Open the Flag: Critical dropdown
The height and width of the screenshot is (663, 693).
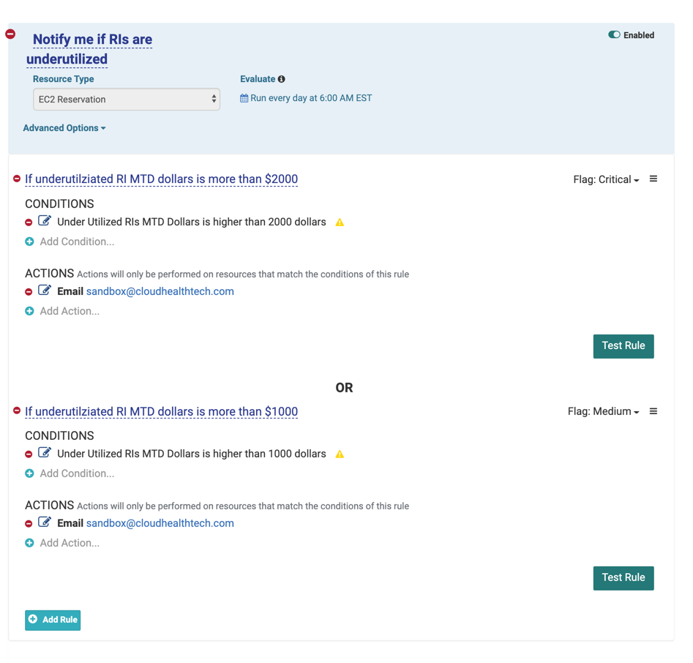606,180
